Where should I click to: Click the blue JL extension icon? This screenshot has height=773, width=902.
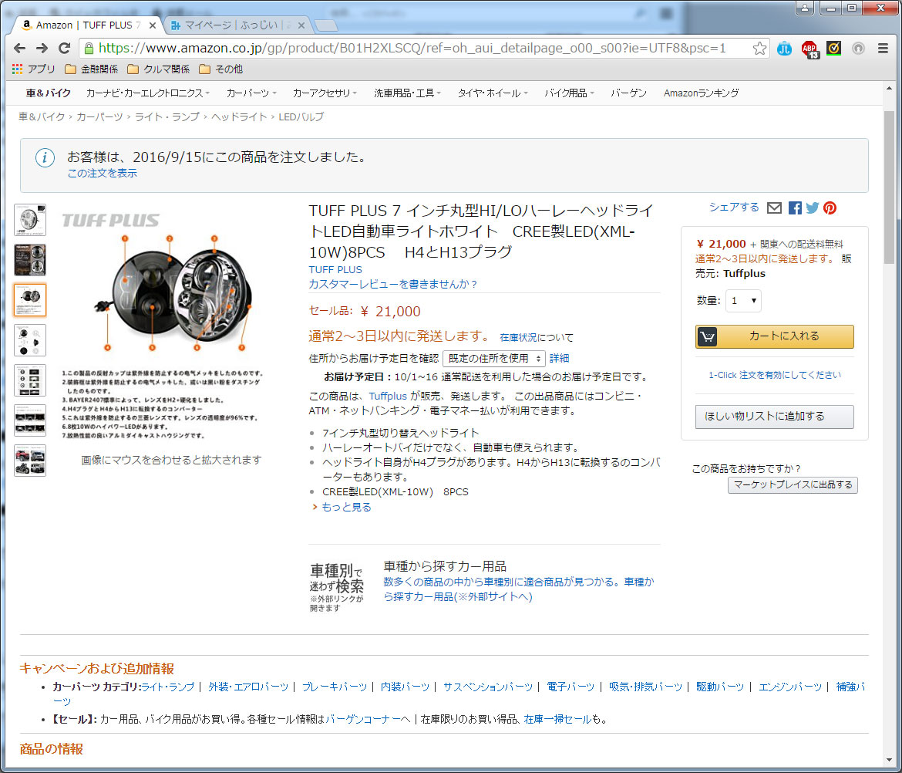coord(784,49)
